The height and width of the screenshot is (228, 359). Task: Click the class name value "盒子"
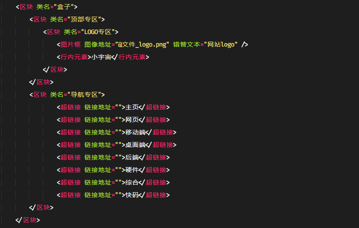64,7
